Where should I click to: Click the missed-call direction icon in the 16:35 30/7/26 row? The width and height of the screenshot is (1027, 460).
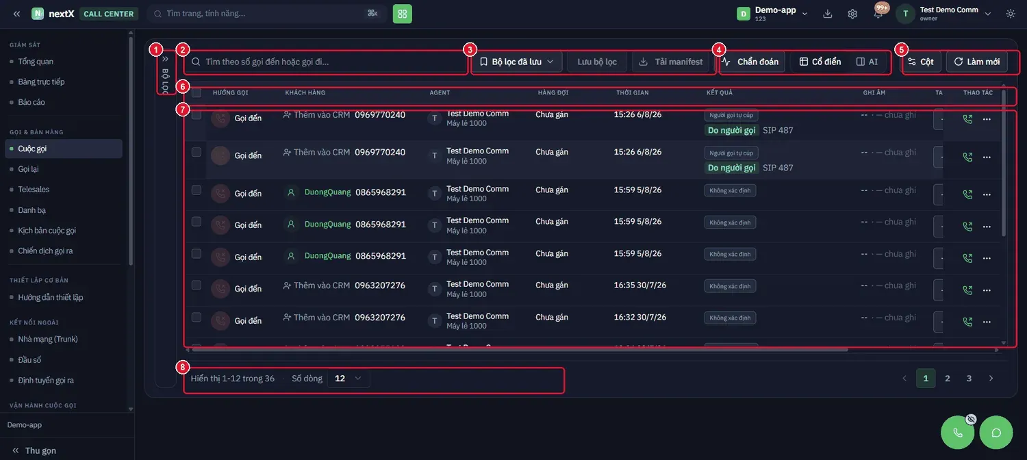click(220, 289)
